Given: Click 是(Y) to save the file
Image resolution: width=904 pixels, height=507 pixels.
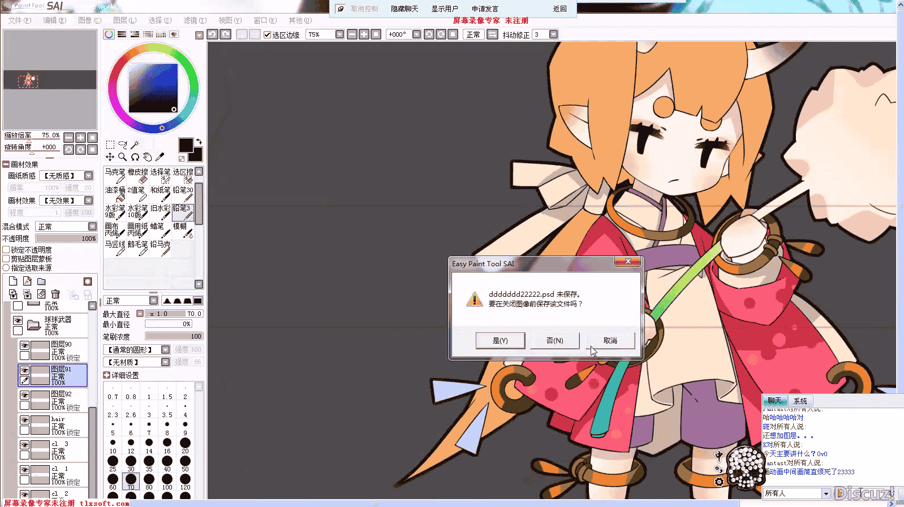Looking at the screenshot, I should [x=500, y=341].
